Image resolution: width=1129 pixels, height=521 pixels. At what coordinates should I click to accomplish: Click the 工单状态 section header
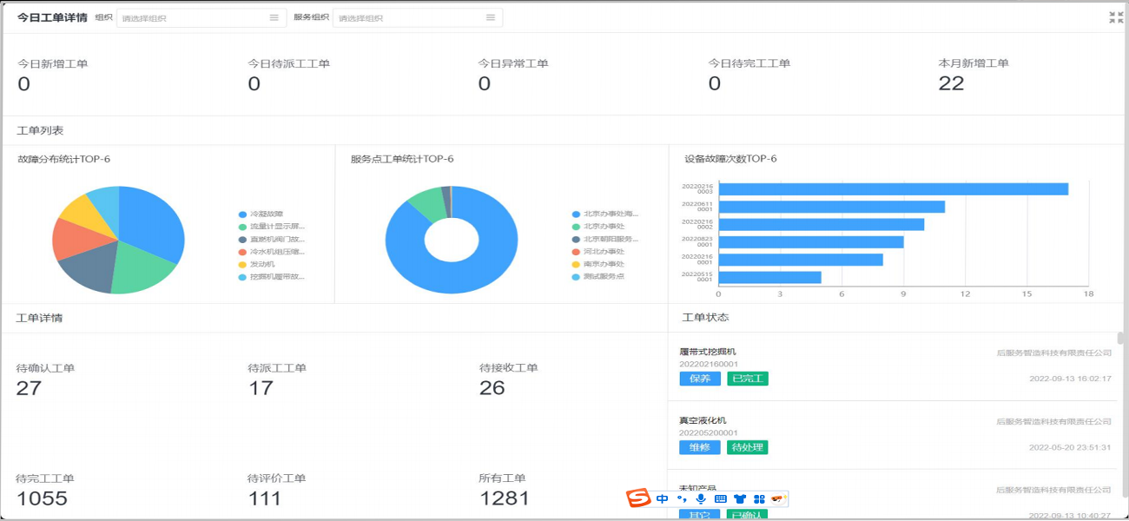[705, 318]
